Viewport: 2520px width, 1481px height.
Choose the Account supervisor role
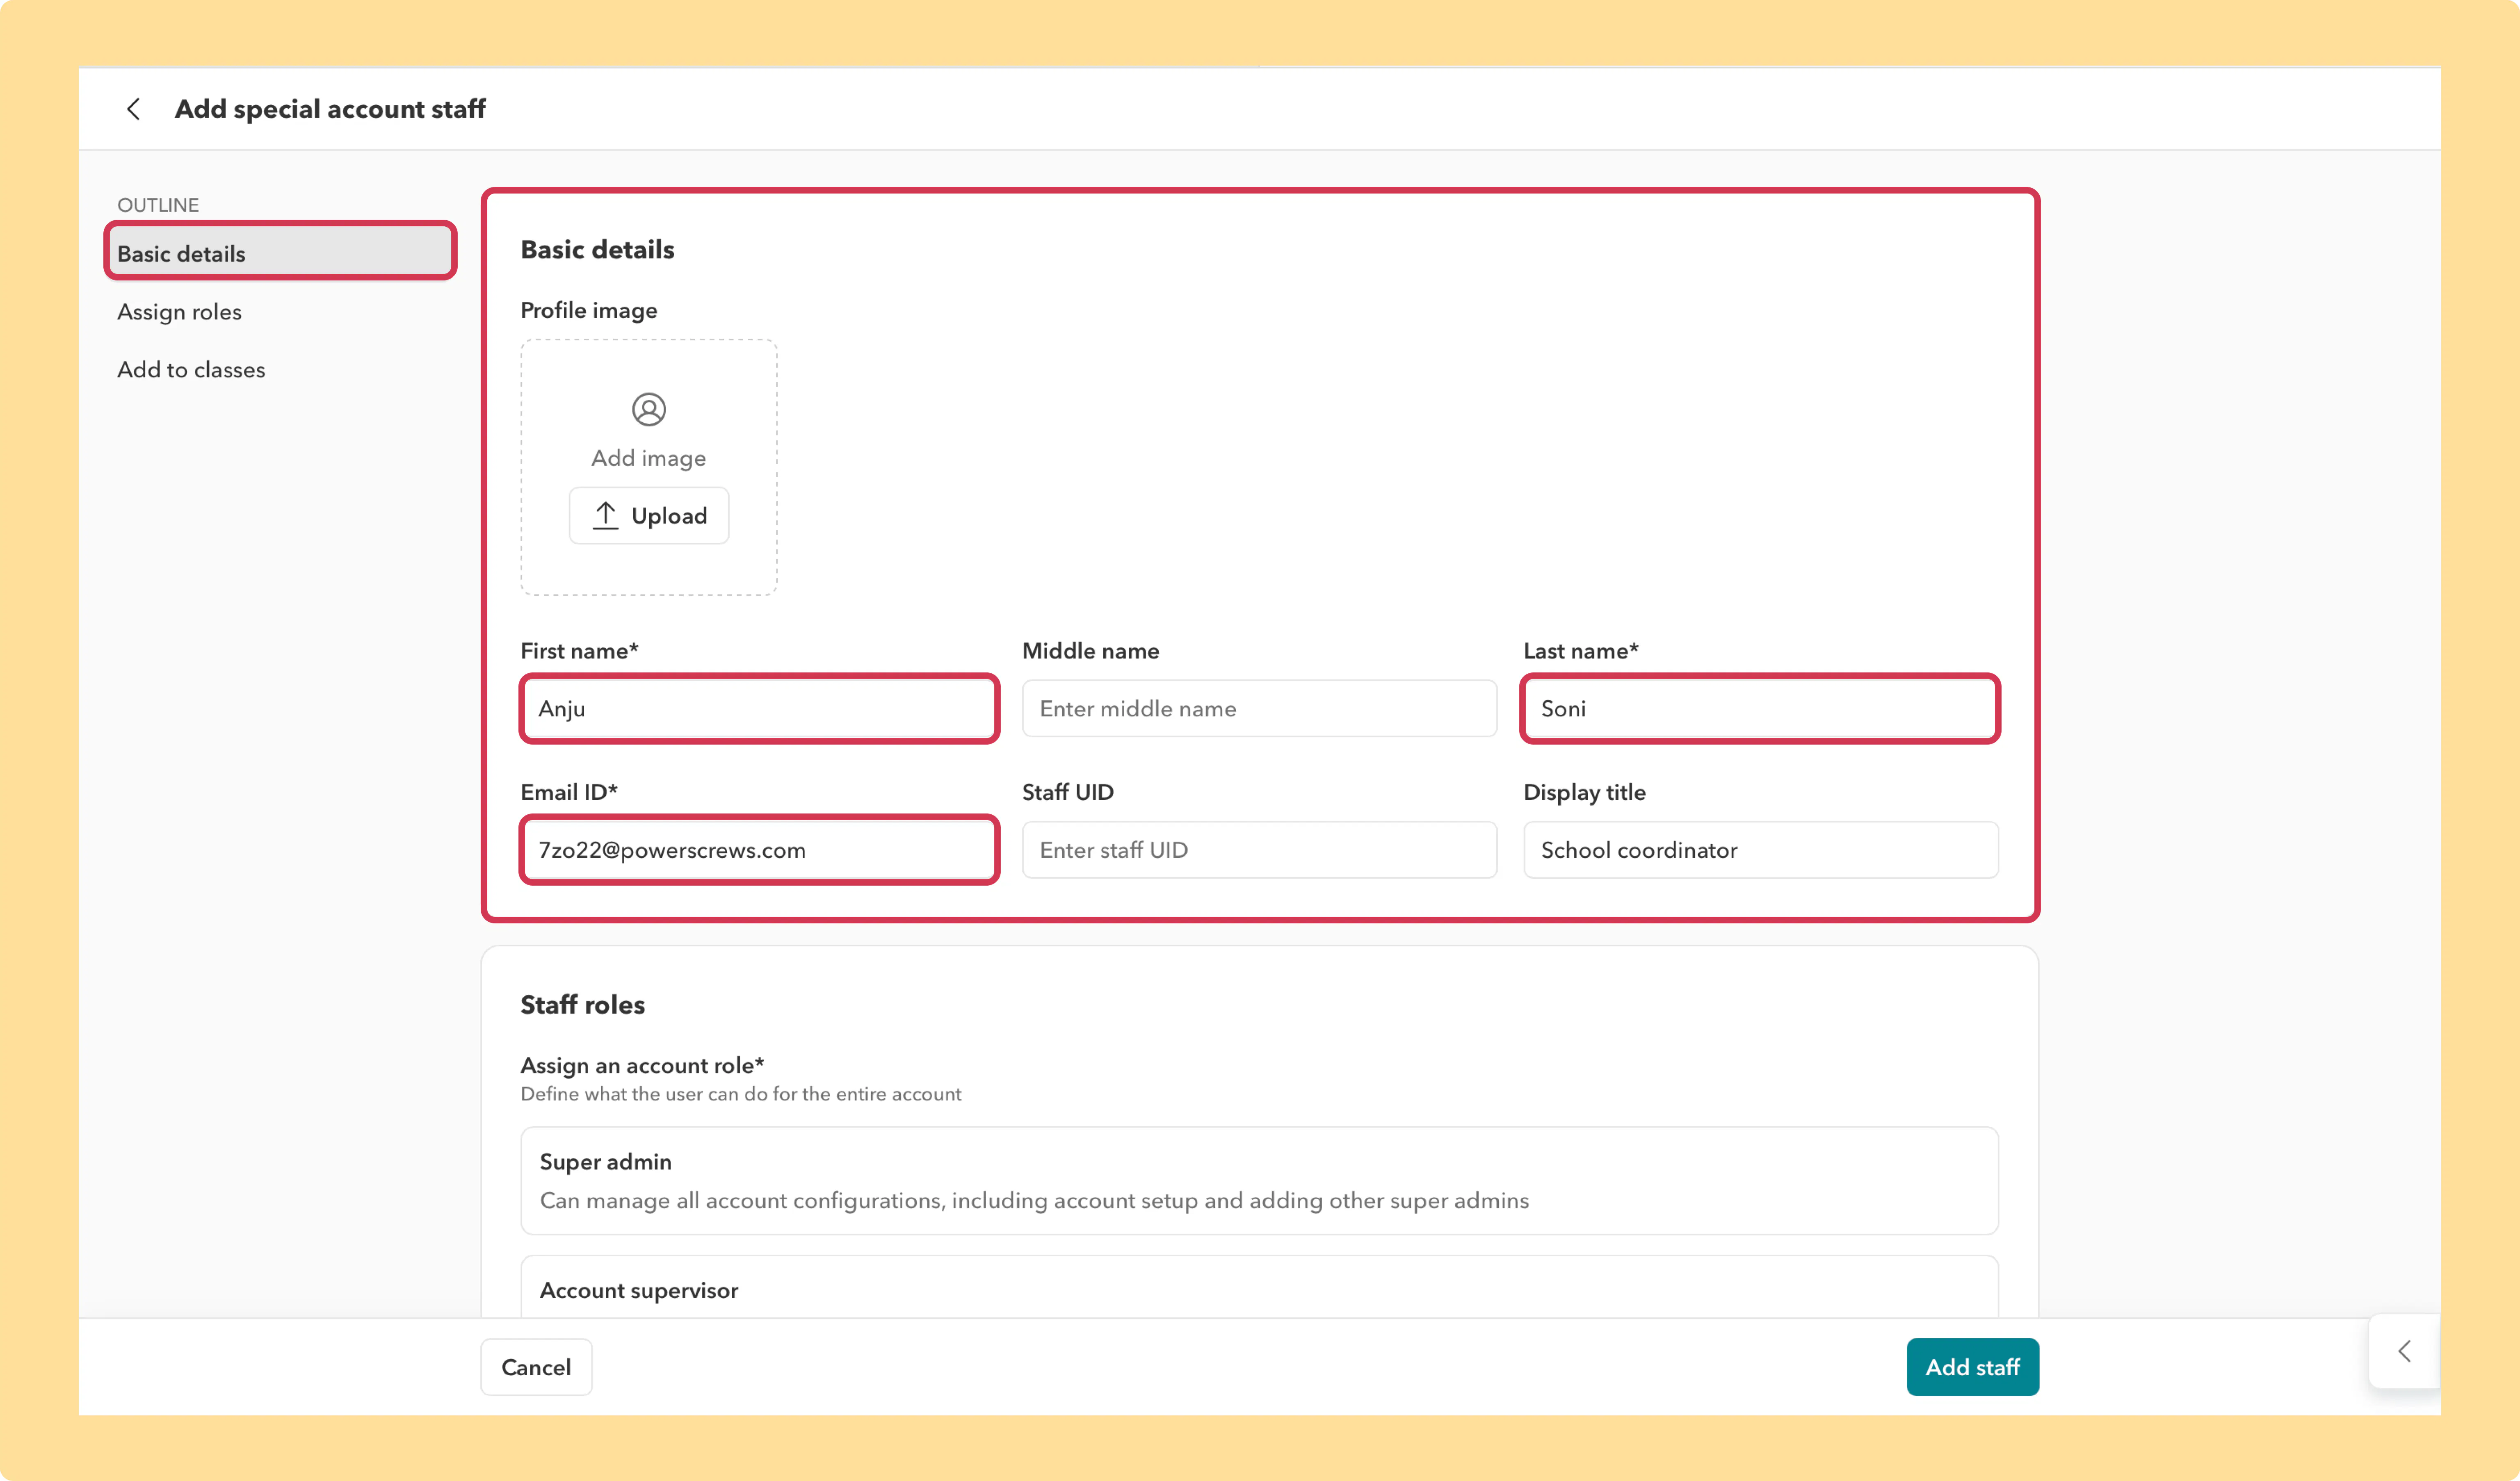click(1259, 1287)
